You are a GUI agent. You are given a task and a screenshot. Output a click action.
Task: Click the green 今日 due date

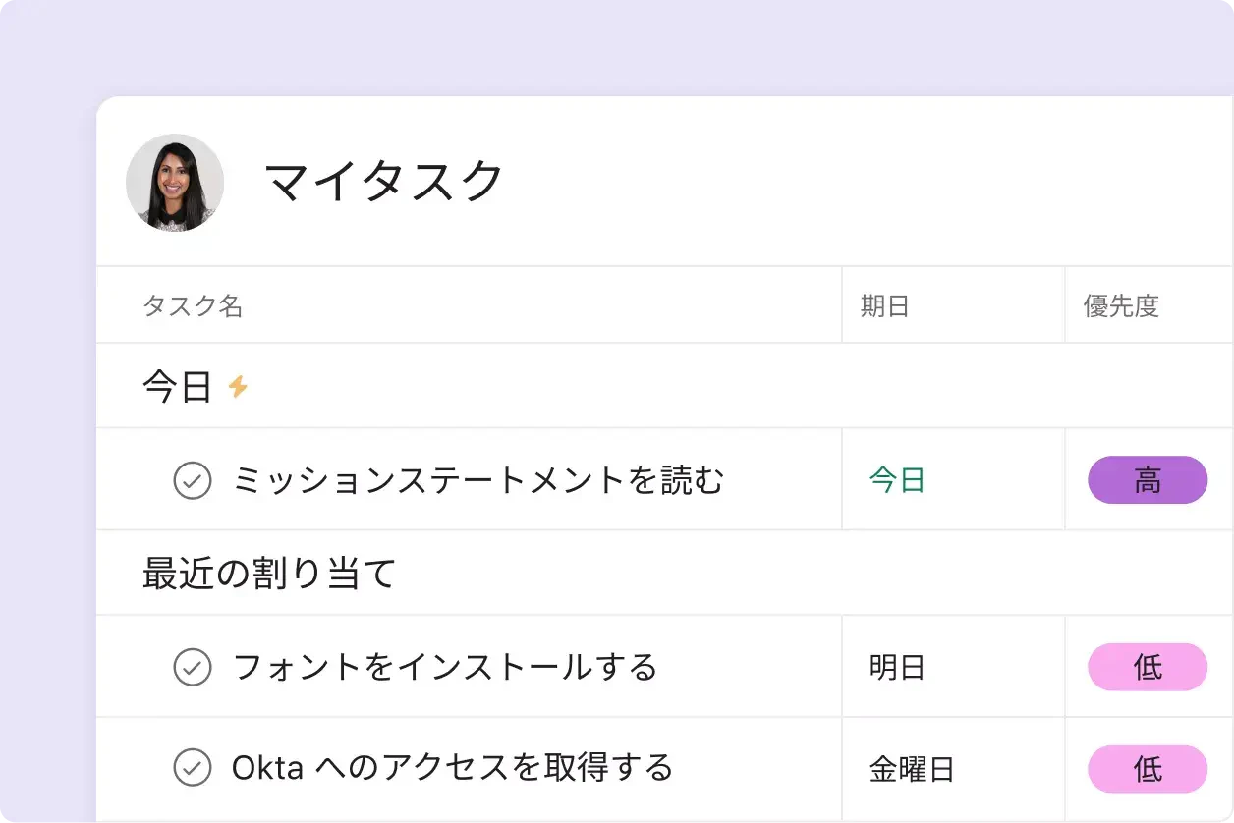coord(898,480)
